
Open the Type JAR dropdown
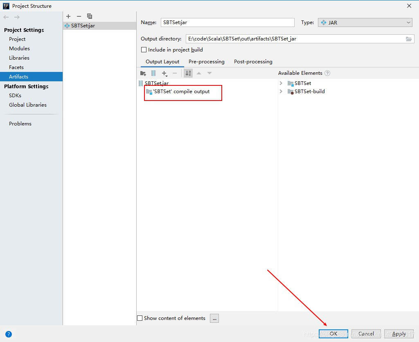pos(365,22)
